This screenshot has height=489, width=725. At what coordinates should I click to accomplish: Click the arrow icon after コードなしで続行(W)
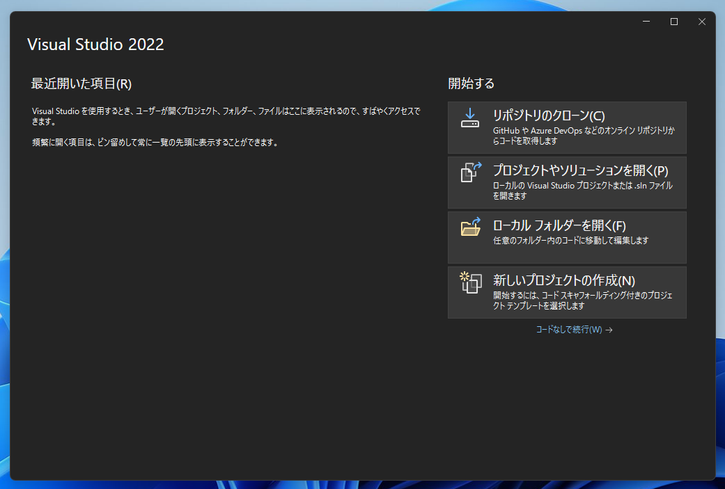pyautogui.click(x=609, y=330)
